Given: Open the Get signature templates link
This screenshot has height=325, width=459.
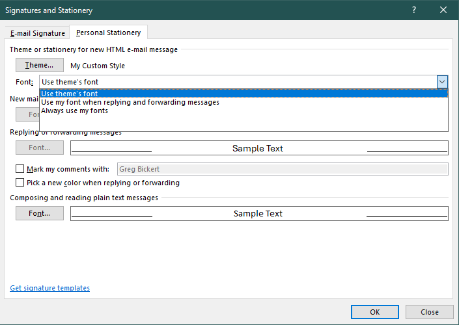Looking at the screenshot, I should pyautogui.click(x=49, y=288).
